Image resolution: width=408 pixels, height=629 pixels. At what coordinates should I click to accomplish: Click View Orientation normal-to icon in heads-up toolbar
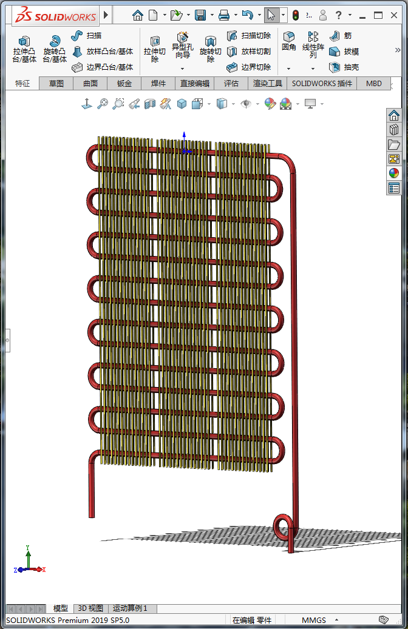click(x=87, y=104)
